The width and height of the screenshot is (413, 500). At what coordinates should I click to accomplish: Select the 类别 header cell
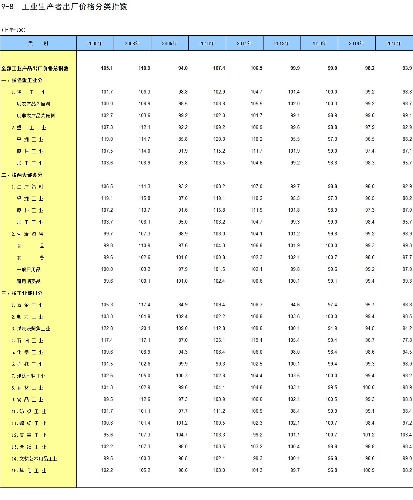click(x=38, y=43)
